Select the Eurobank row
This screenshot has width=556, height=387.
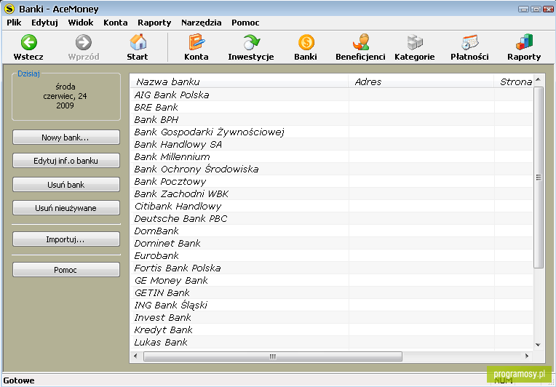pos(332,255)
